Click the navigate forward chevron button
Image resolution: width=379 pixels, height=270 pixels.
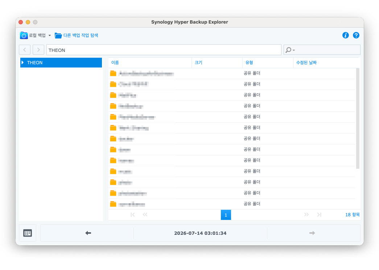38,50
